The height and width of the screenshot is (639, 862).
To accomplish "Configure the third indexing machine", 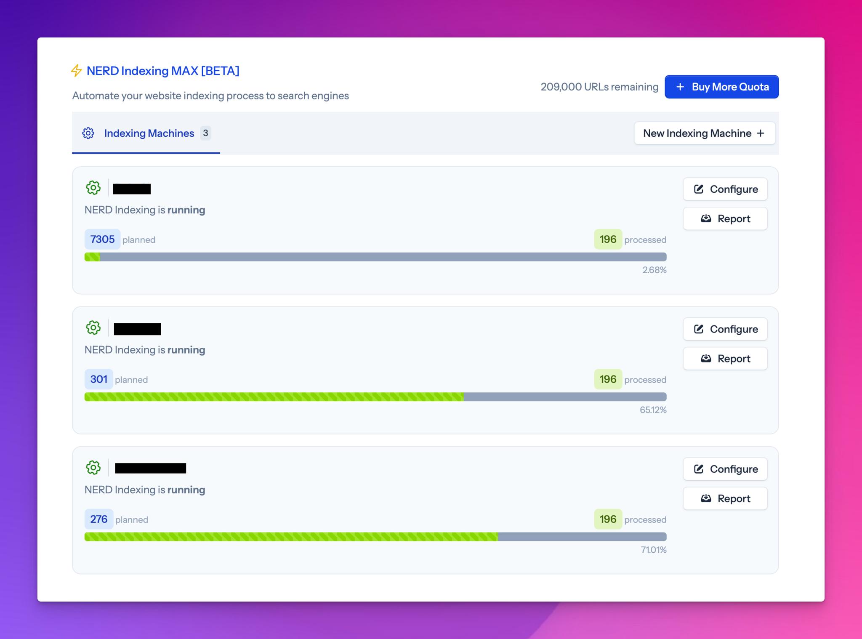I will (x=725, y=469).
